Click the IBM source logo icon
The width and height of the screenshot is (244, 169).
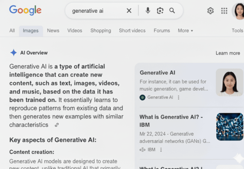pos(142,150)
